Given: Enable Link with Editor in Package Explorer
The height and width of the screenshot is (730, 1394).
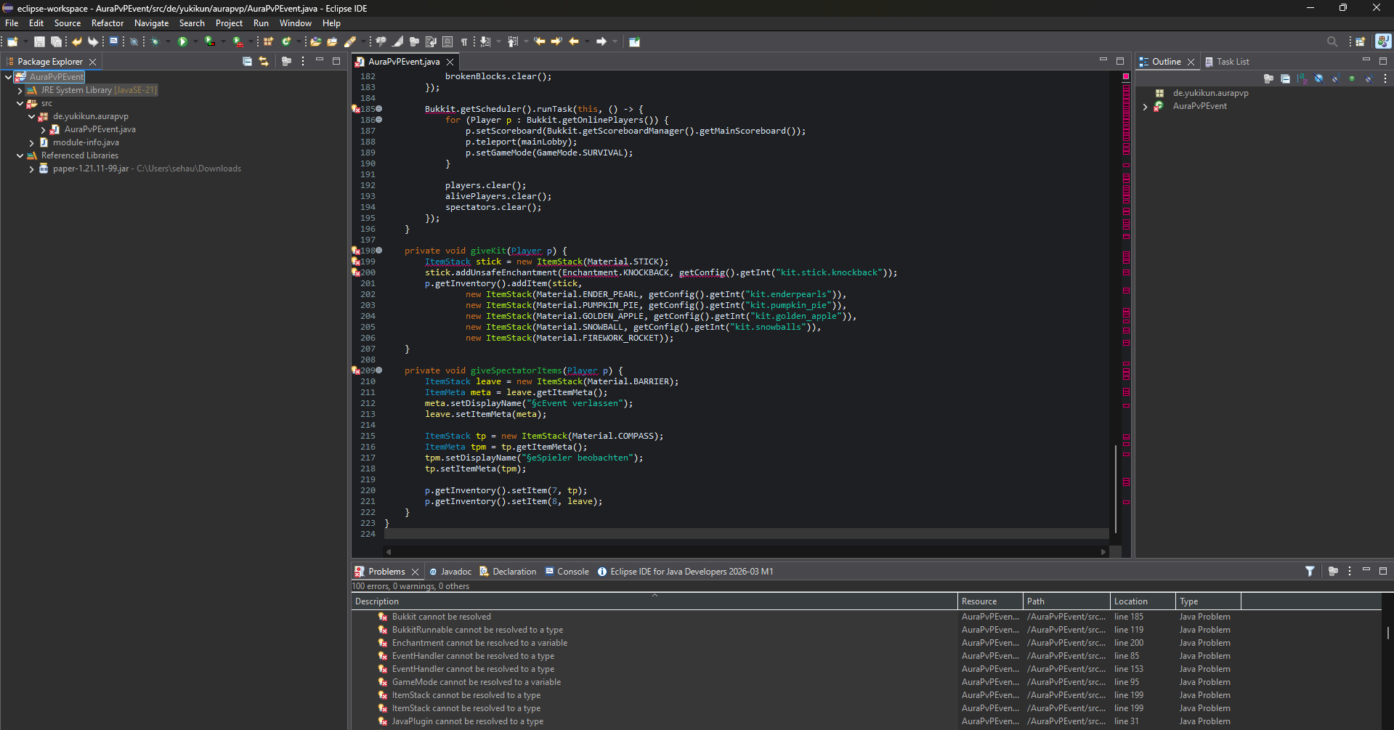Looking at the screenshot, I should [264, 62].
